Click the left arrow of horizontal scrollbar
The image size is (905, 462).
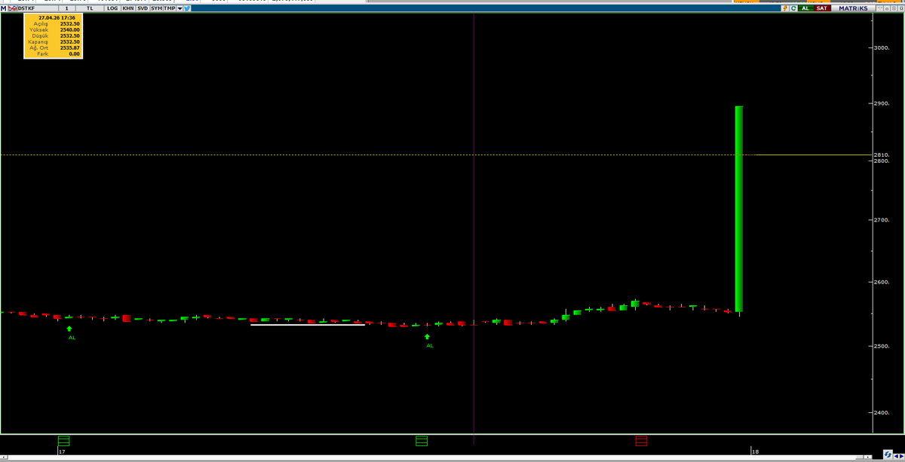click(x=4, y=457)
